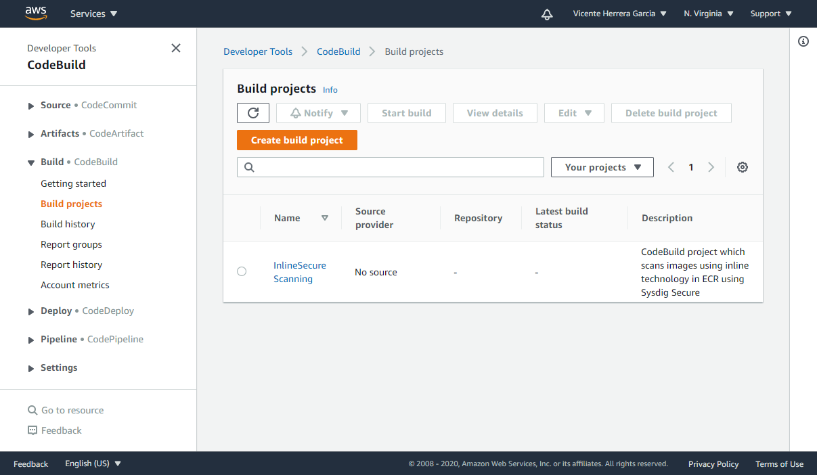Viewport: 817px width, 475px height.
Task: Expand the Source CodeCommit section
Action: pos(31,106)
